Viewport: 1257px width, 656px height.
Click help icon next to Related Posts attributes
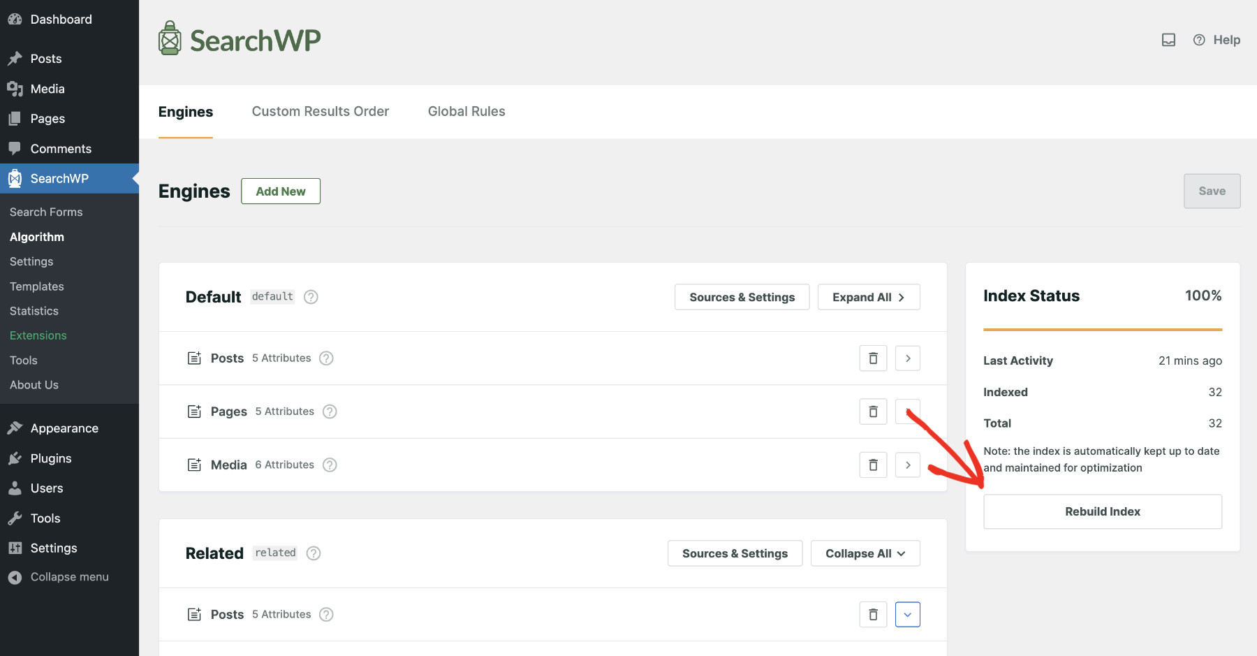coord(326,614)
